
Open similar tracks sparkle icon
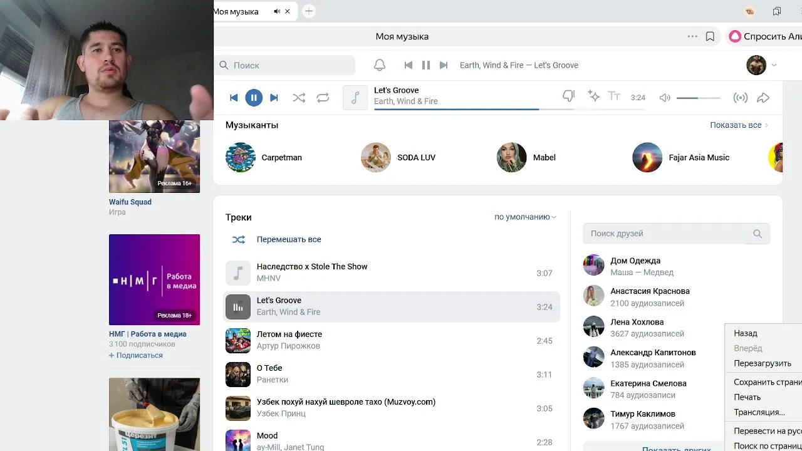593,96
